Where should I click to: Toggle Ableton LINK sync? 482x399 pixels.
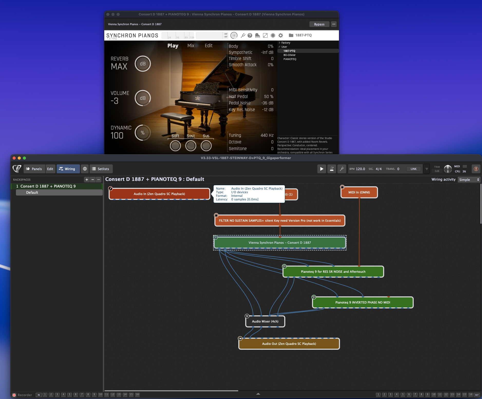coord(413,169)
